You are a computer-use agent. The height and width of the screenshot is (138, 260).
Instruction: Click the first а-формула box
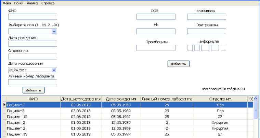coord(190,48)
